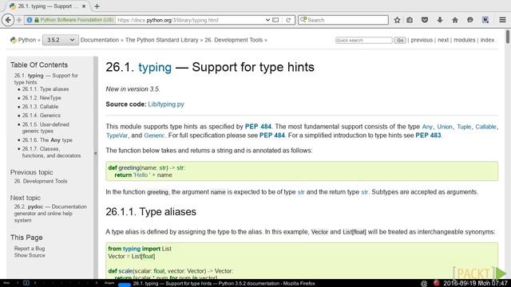Reload the page with refresh icon

288,20
